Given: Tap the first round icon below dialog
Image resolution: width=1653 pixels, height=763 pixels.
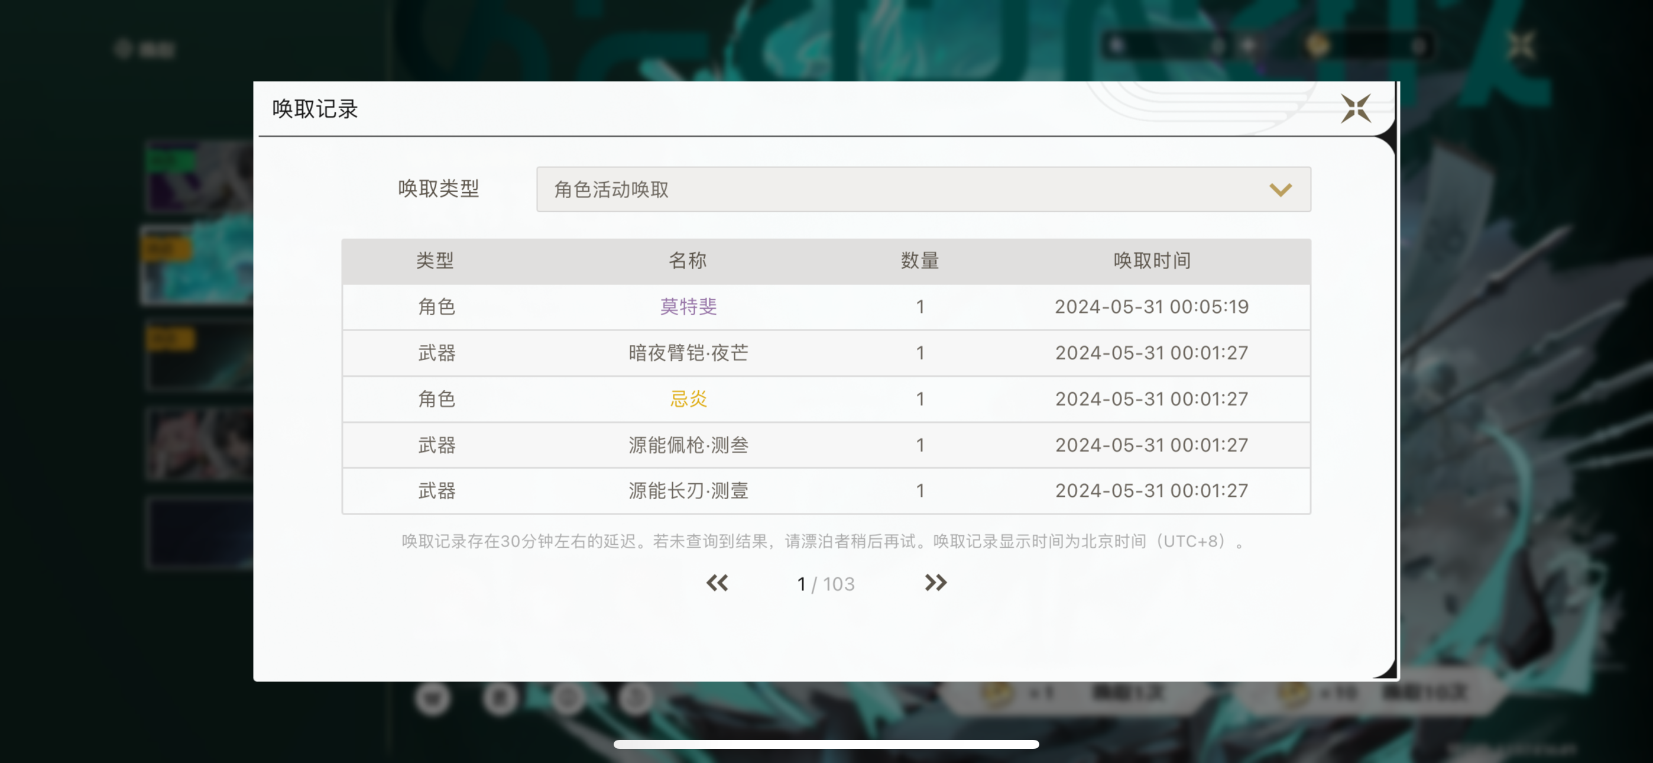Looking at the screenshot, I should click(x=433, y=697).
